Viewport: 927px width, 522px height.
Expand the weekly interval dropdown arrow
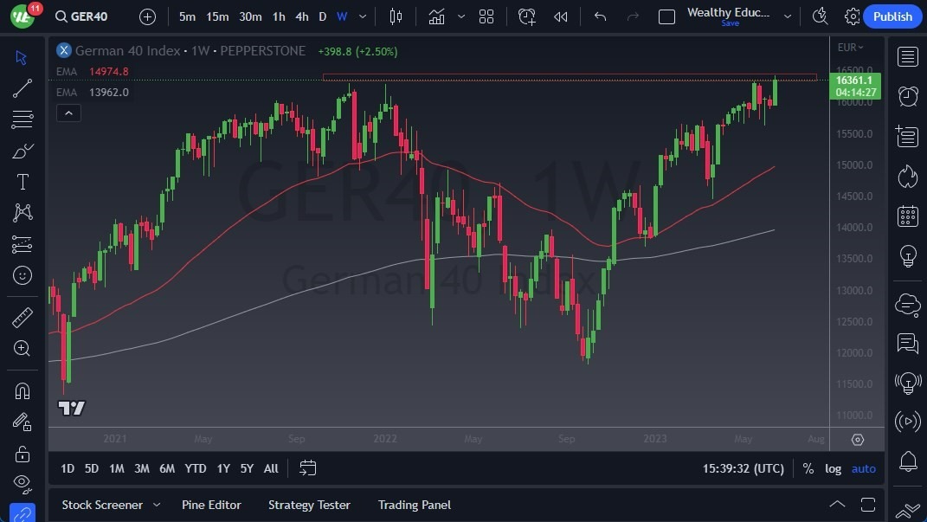point(362,16)
